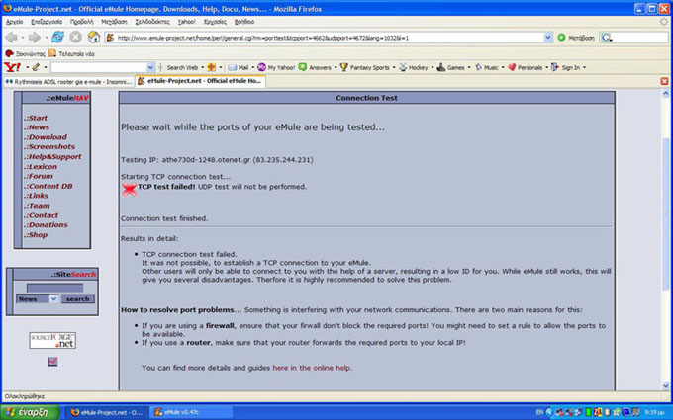
Task: Click the Google search box top-right
Action: (x=634, y=38)
